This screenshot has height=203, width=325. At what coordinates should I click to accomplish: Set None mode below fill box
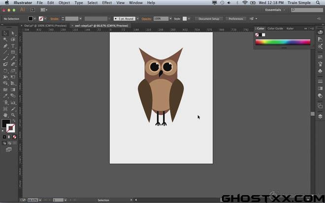pos(14,137)
